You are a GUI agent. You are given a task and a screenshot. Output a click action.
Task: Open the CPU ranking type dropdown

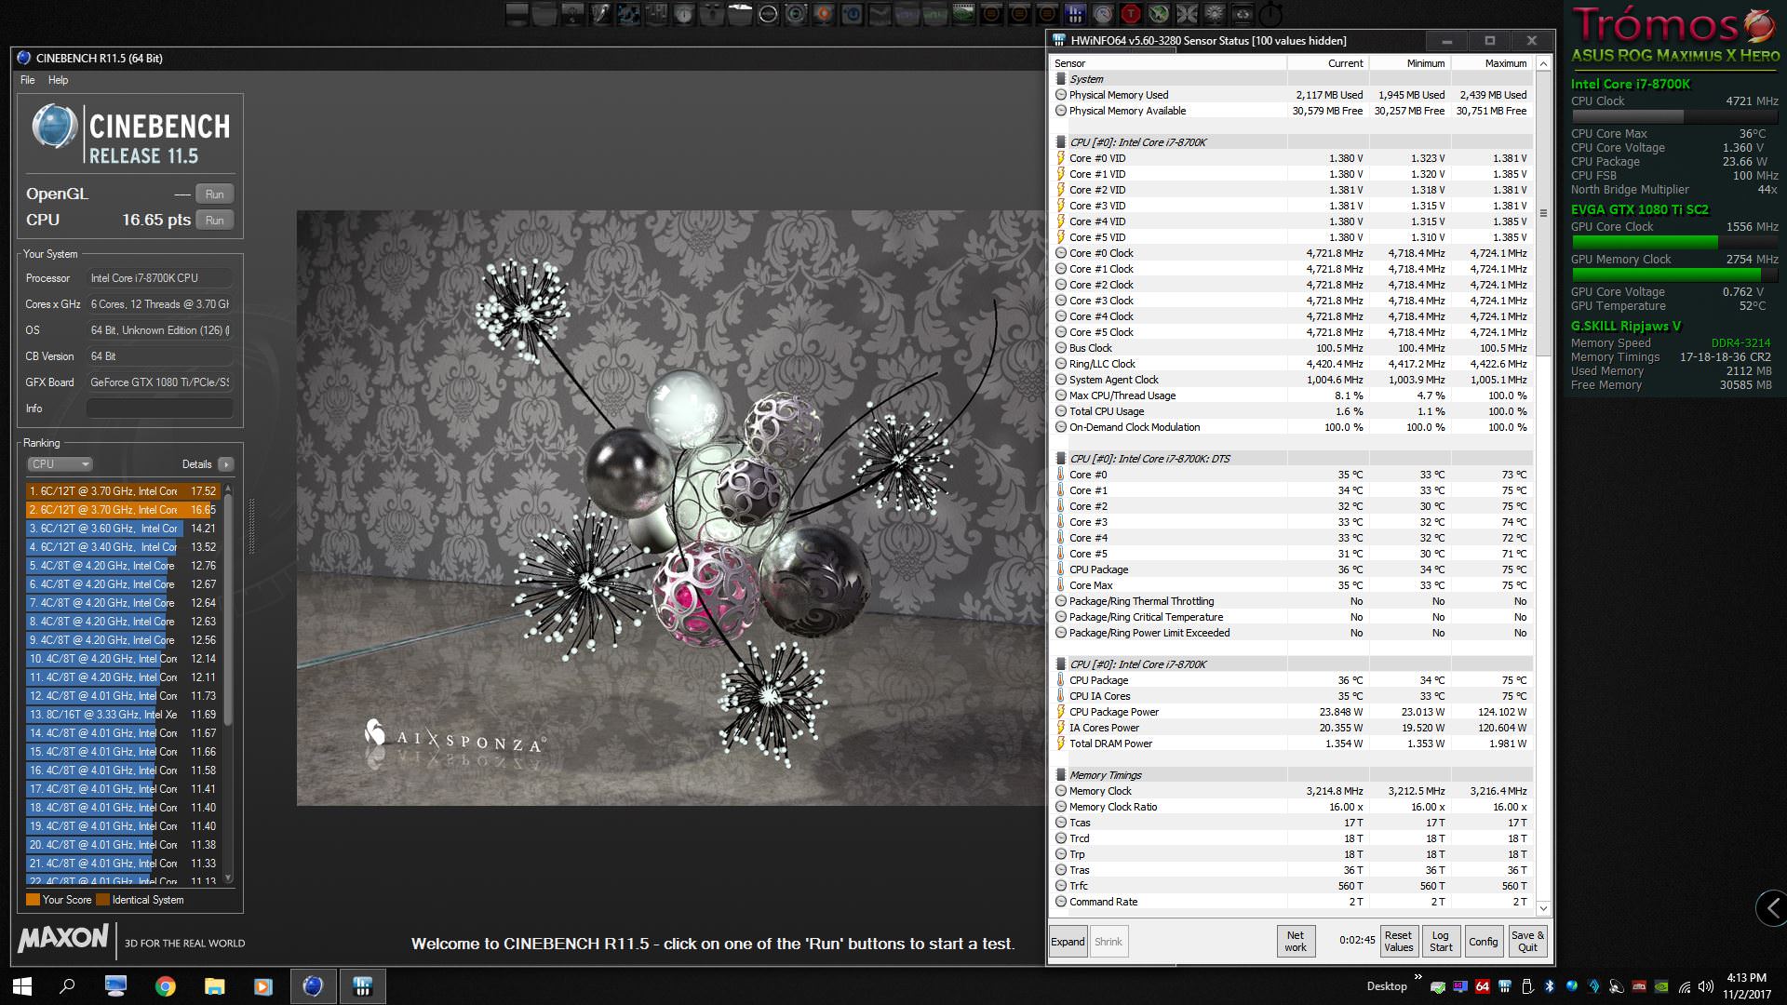click(x=59, y=464)
